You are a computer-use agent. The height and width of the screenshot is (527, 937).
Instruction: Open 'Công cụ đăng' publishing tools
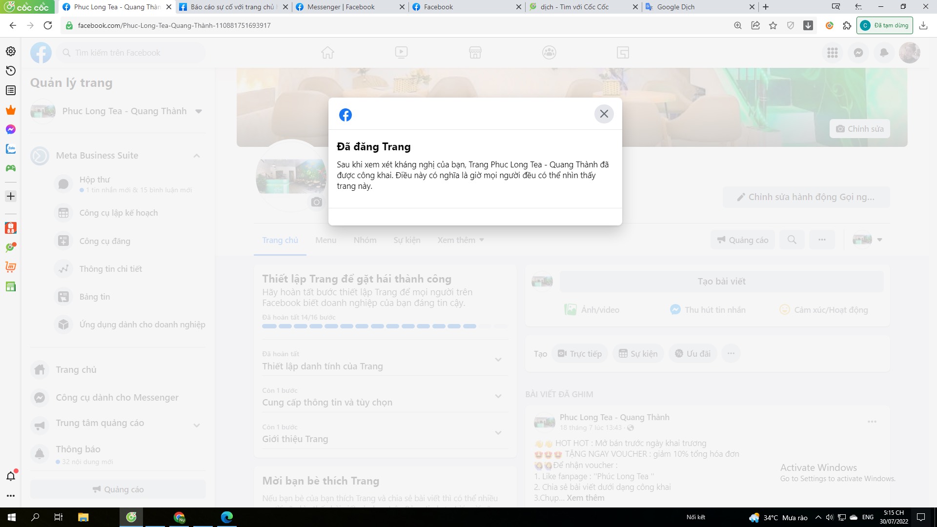(129, 241)
